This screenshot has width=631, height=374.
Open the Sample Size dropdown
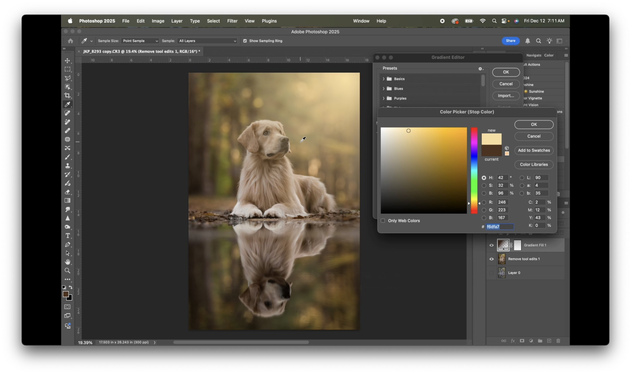point(140,41)
